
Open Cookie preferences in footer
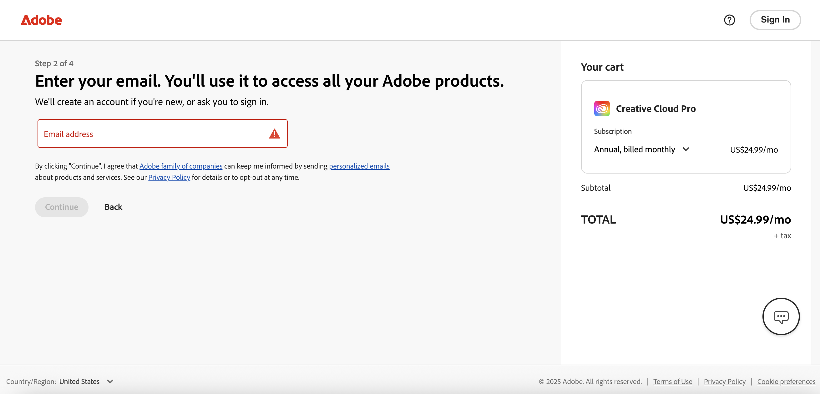[x=786, y=381]
